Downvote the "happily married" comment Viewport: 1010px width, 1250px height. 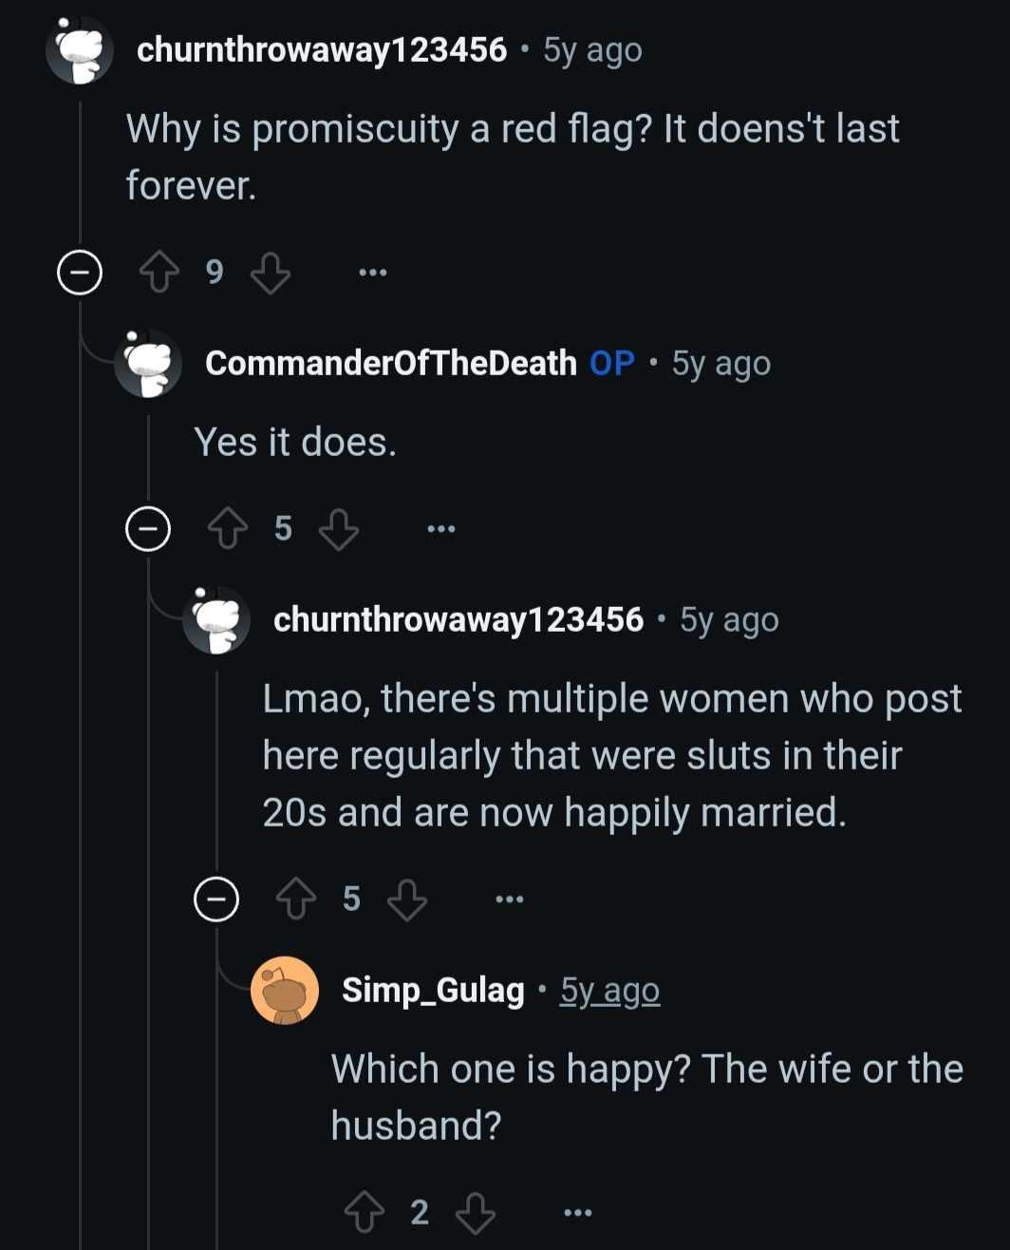407,900
